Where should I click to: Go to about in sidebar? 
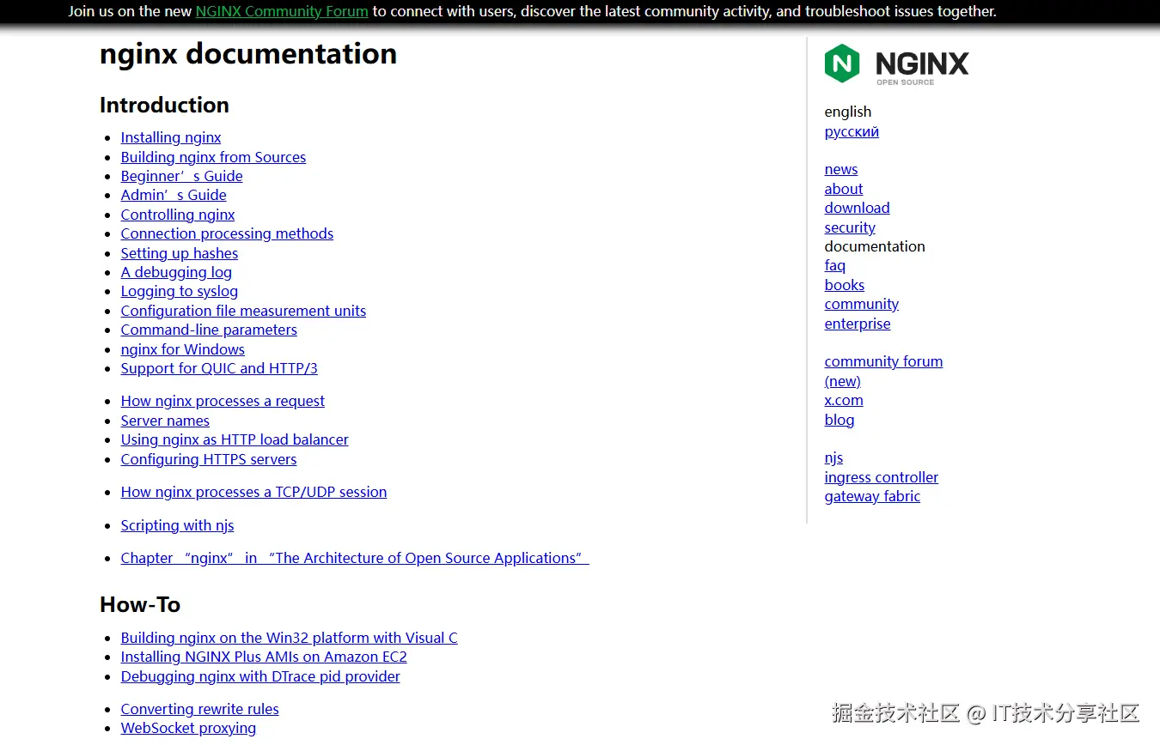(x=844, y=189)
